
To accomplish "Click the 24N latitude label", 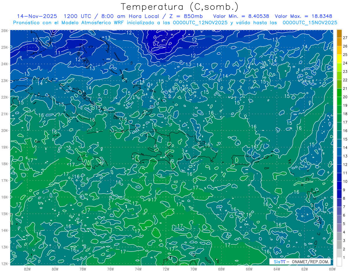I will click(x=4, y=64).
